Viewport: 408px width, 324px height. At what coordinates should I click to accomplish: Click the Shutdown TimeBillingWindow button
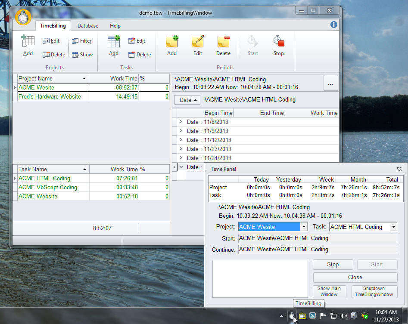tap(374, 291)
